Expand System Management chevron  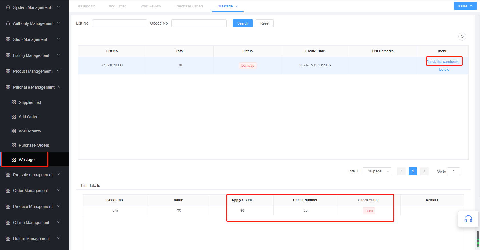tap(58, 7)
